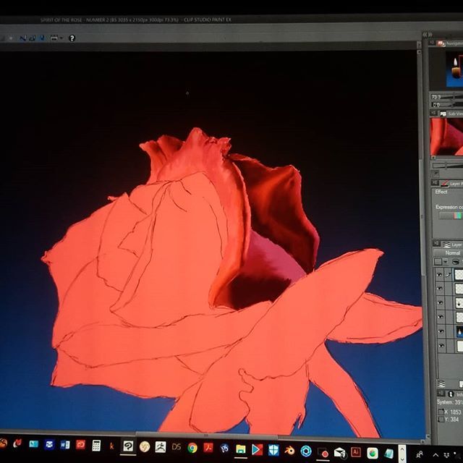Click the layer palette color checkbox square
Screen dimensions: 463x463
438,262
